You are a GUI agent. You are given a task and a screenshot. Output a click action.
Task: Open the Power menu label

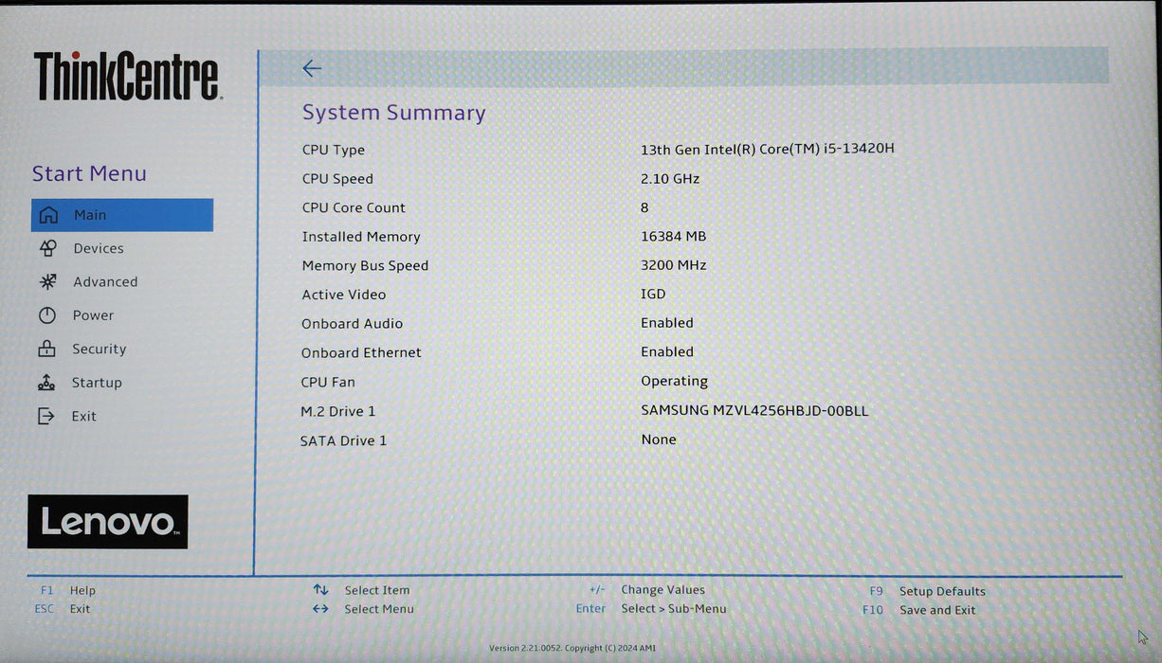tap(93, 315)
